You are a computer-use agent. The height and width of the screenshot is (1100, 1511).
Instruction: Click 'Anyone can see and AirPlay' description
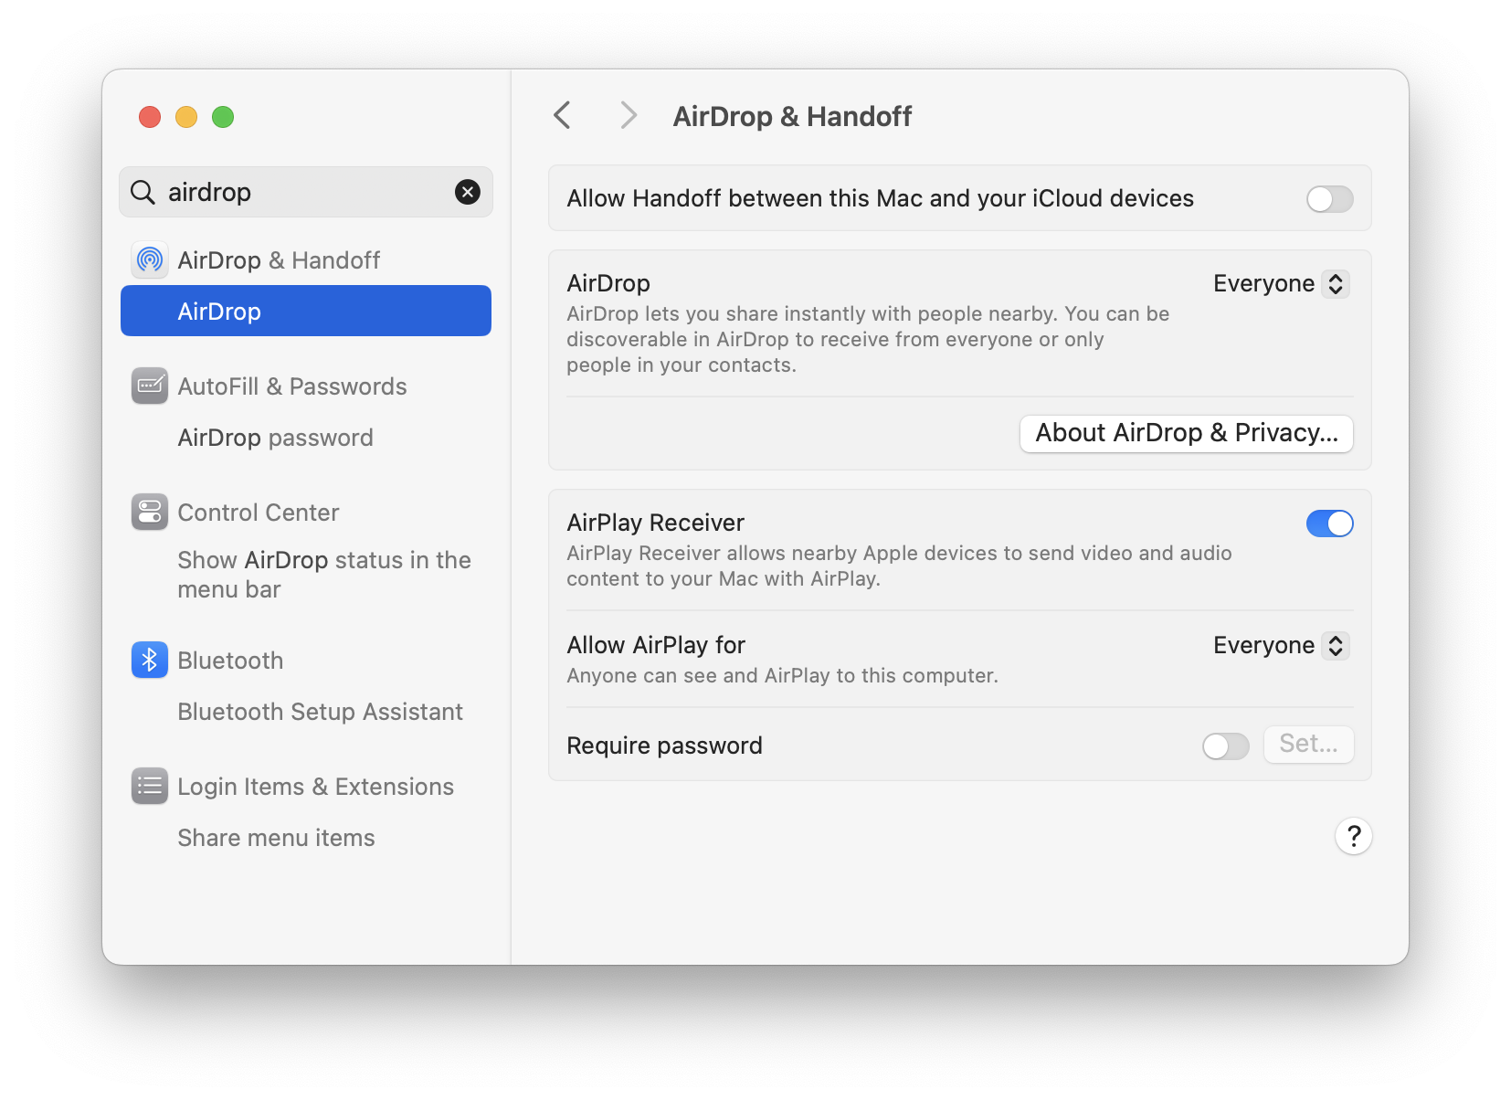pos(782,676)
